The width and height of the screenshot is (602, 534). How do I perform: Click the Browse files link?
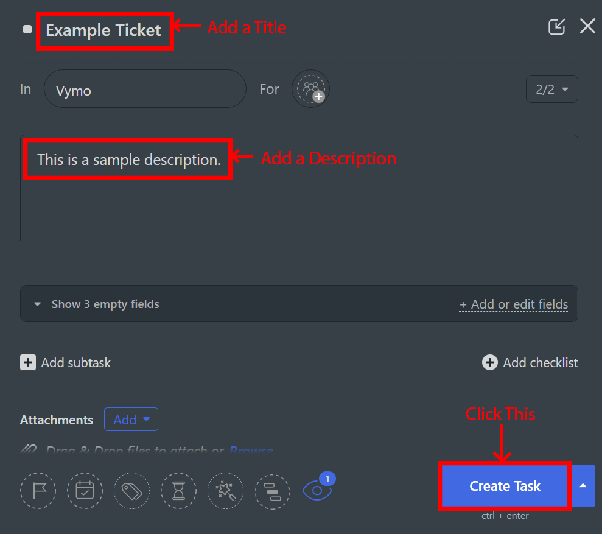(x=251, y=451)
